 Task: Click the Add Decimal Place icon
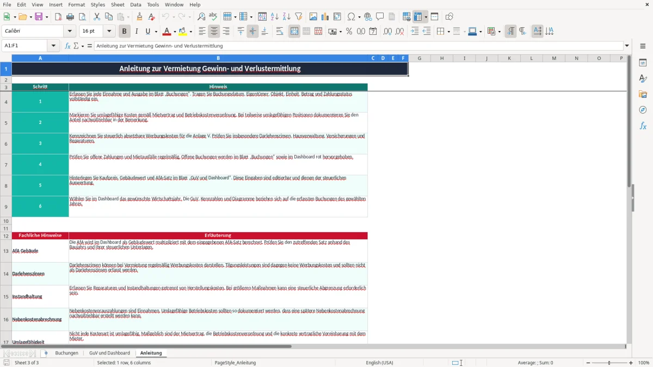[388, 32]
